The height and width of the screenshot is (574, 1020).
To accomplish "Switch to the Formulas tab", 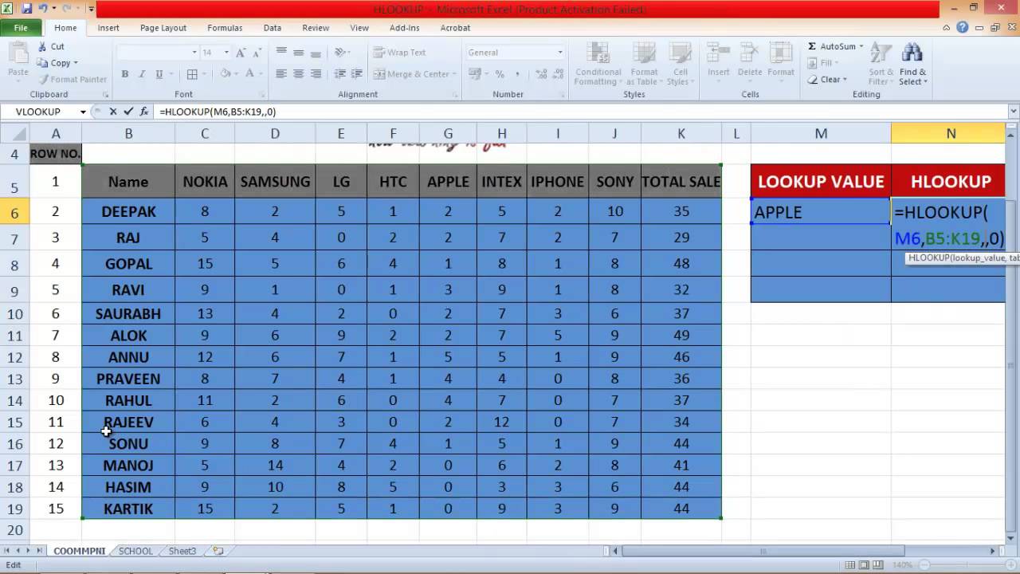I will (x=225, y=28).
